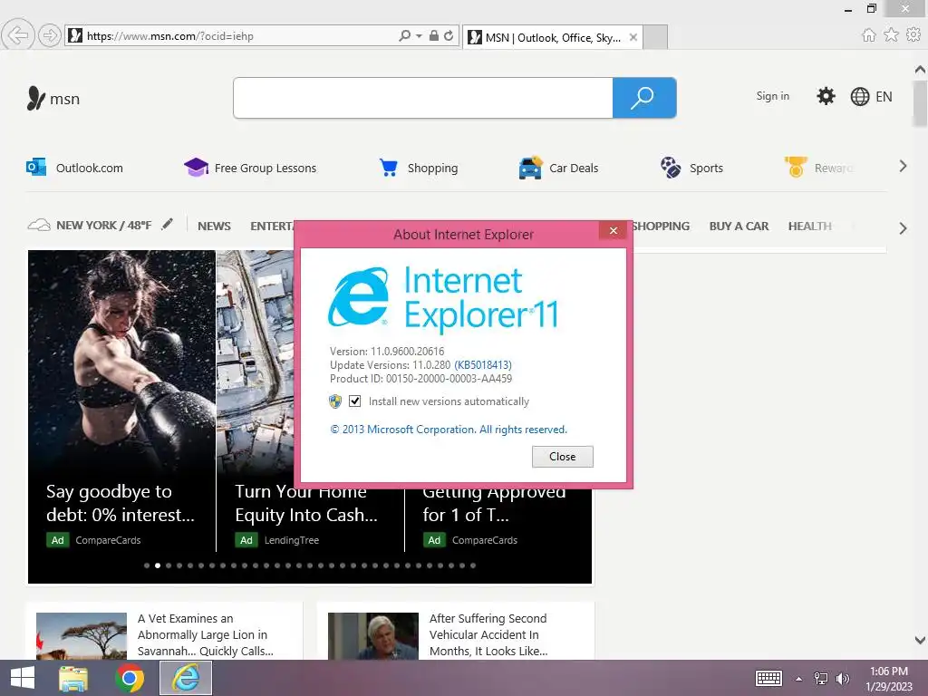Click the Internet Explorer 11 logo
Viewport: 928px width, 696px height.
[x=444, y=298]
